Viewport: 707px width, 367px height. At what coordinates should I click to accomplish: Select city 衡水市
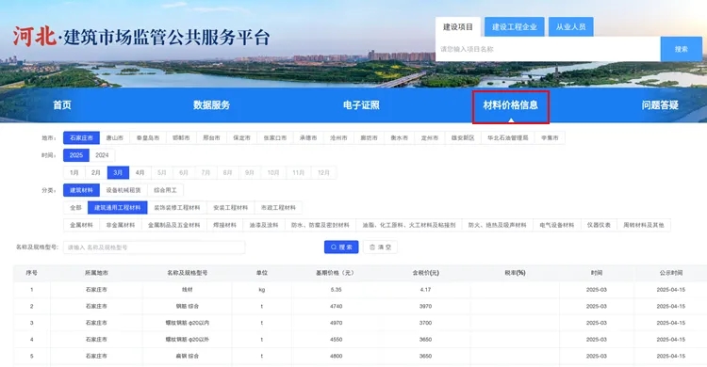399,137
